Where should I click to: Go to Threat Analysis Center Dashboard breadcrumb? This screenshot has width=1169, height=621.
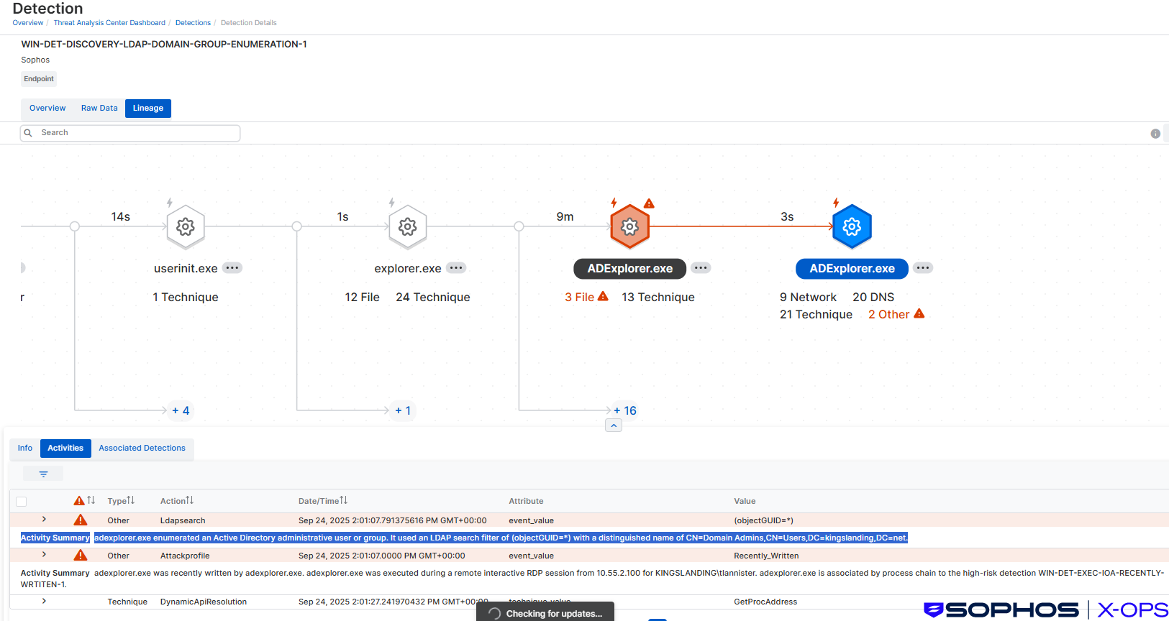point(109,23)
